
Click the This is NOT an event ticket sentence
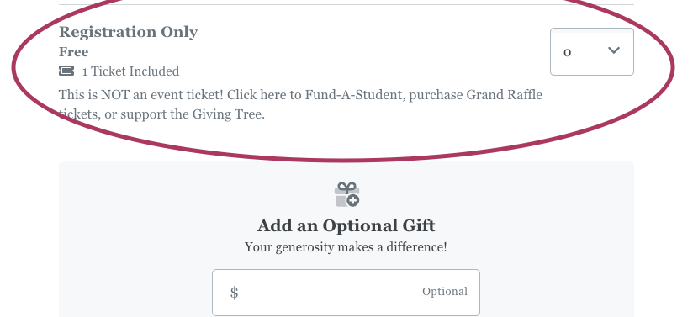(x=141, y=95)
